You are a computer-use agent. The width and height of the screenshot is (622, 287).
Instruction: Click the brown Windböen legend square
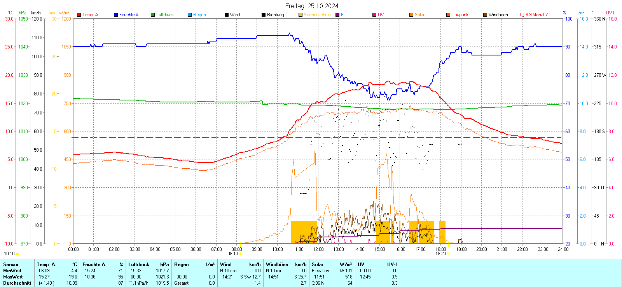pyautogui.click(x=485, y=15)
